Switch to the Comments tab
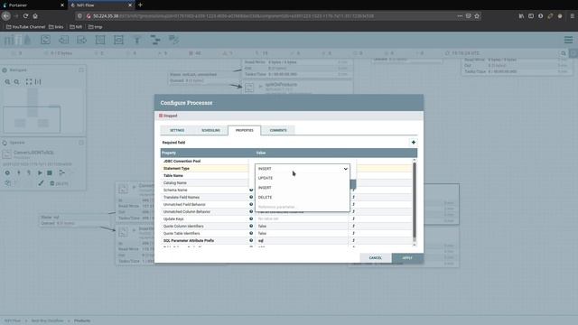This screenshot has height=325, width=578. click(x=278, y=130)
